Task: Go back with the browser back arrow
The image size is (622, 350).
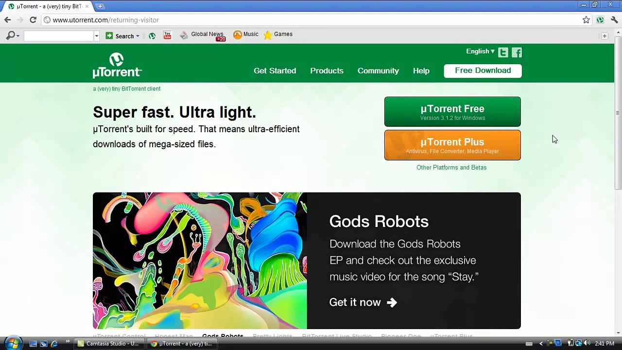Action: pyautogui.click(x=7, y=20)
